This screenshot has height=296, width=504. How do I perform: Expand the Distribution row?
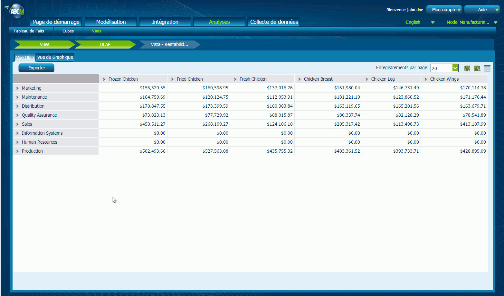point(17,106)
